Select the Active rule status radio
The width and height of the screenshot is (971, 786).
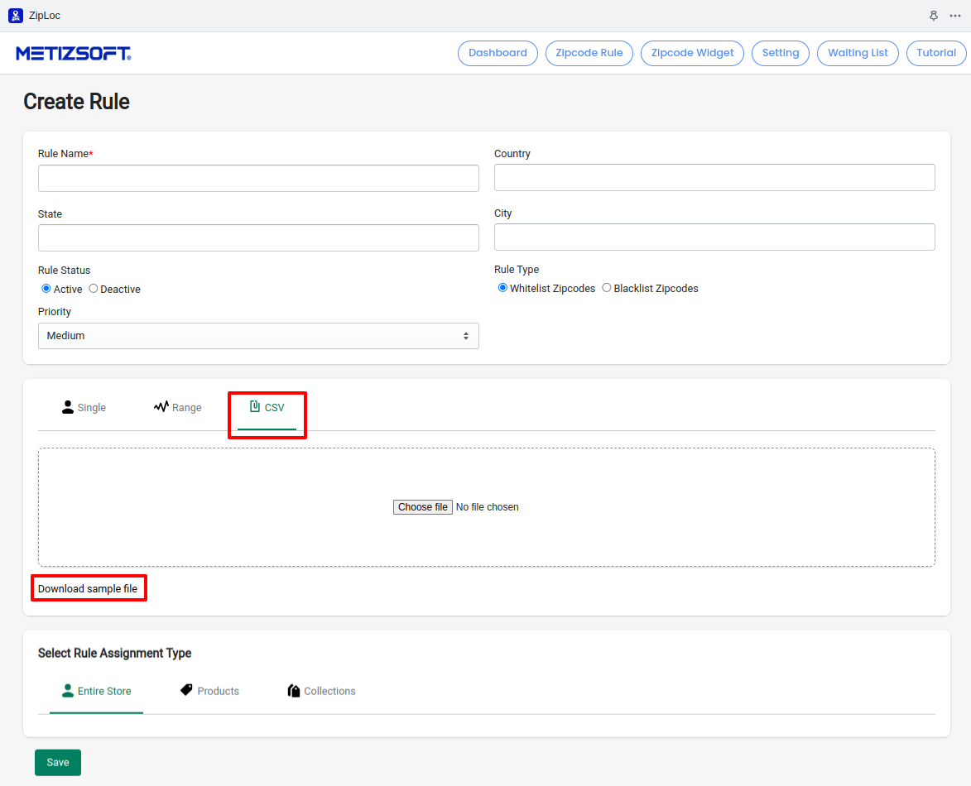(x=46, y=289)
